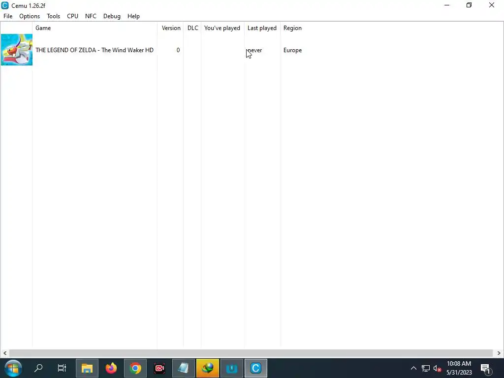Restore down the Cemu window
This screenshot has width=504, height=378.
(469, 5)
